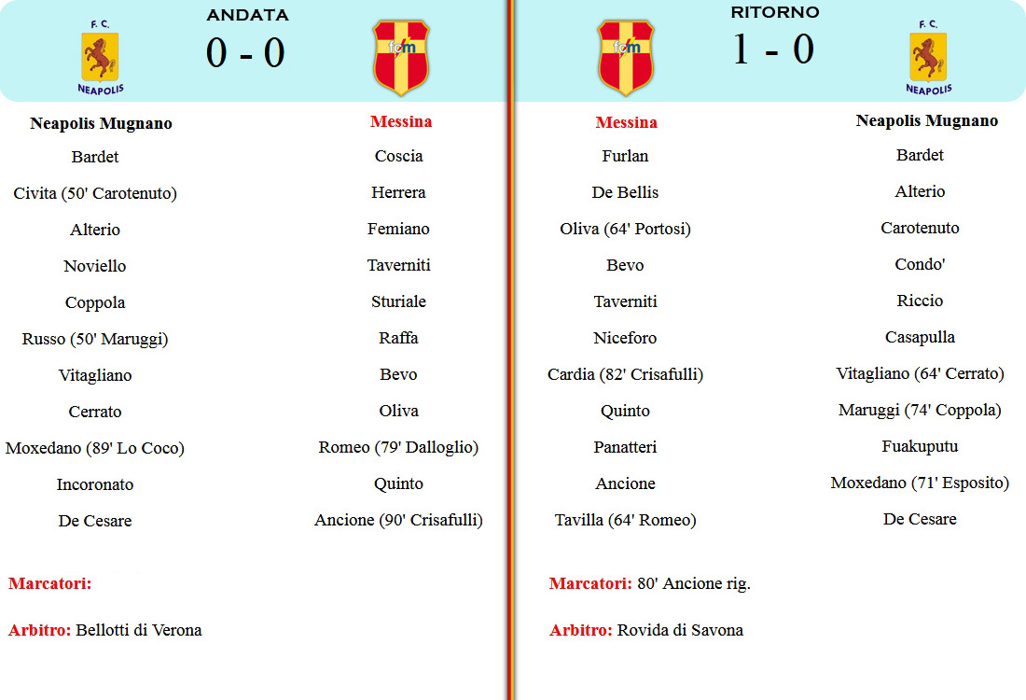Select the ANDATA heading

point(247,15)
